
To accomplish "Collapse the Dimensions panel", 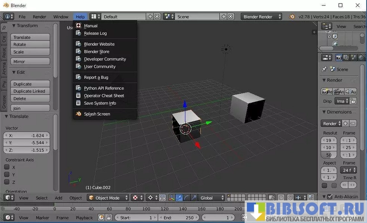I will click(x=324, y=112).
